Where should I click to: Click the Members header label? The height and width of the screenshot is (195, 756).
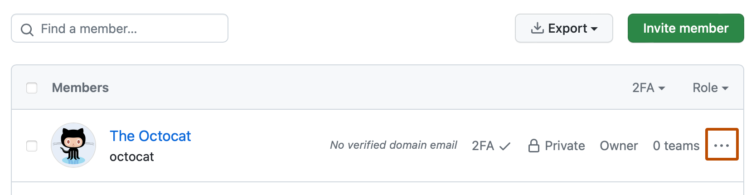[x=80, y=88]
